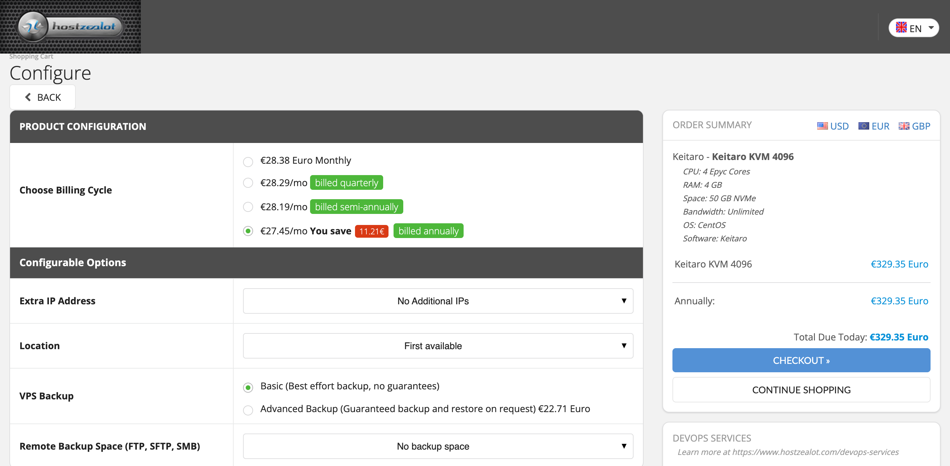
Task: Select the €28.19/mo semi-annual billing radio
Action: 248,207
